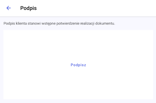Leave the Podpis screen with back arrow
The image size is (156, 103).
(8, 8)
